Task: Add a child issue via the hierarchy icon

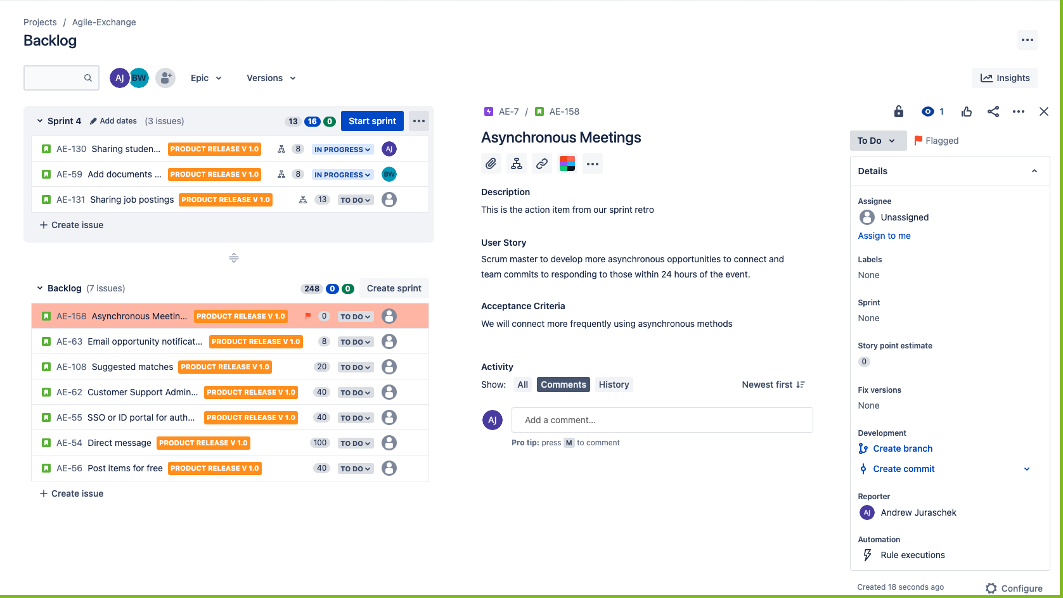Action: pos(516,163)
